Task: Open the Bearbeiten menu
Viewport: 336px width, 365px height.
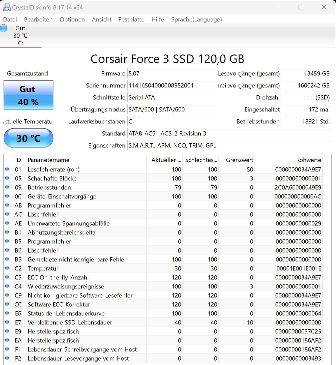Action: [38, 19]
